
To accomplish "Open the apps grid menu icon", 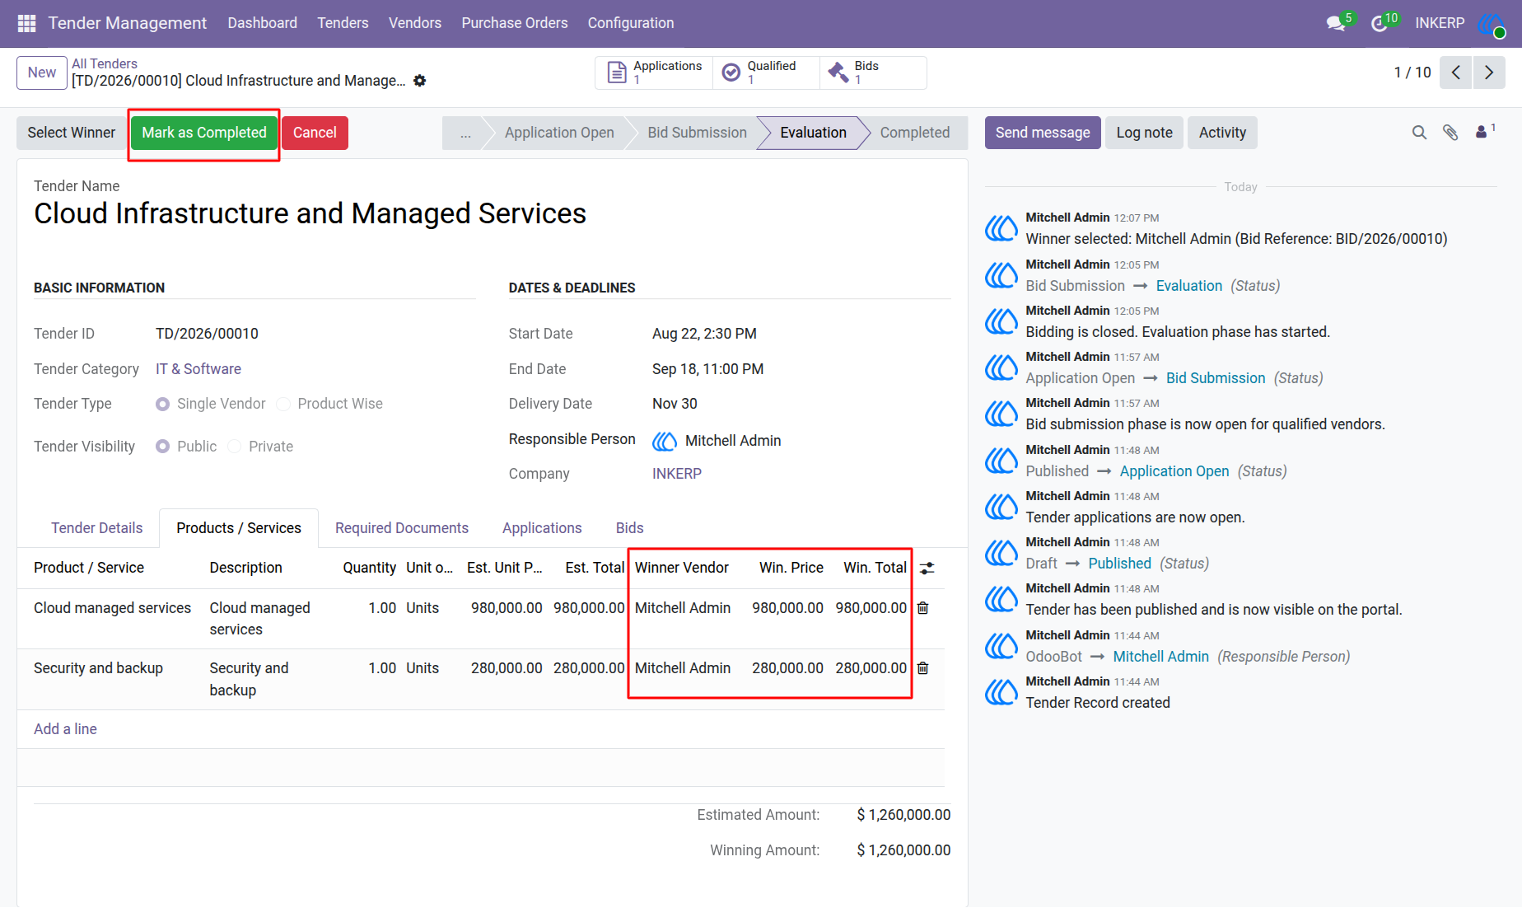I will coord(26,23).
